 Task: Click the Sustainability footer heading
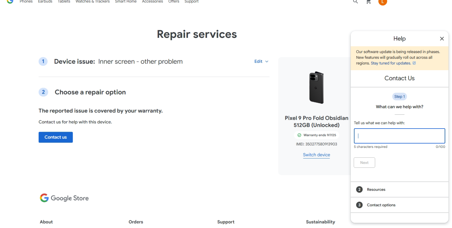click(320, 222)
